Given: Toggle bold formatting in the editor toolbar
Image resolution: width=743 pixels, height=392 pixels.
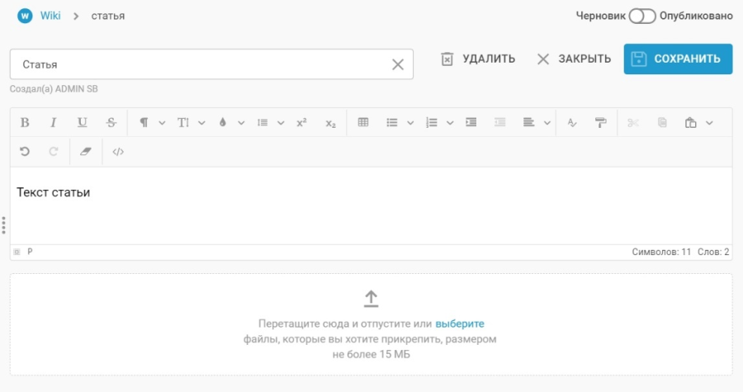Looking at the screenshot, I should coord(25,123).
